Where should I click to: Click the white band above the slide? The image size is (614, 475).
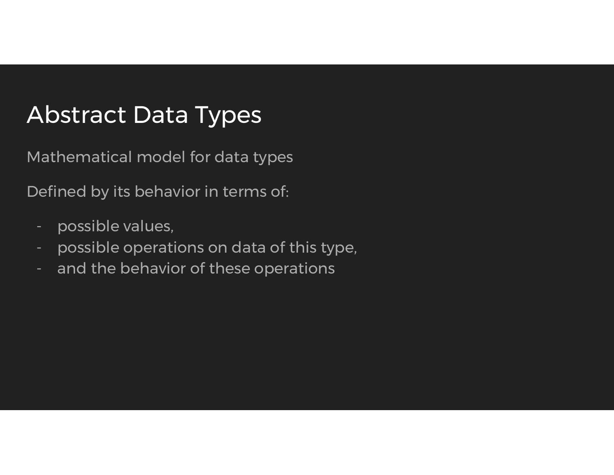pyautogui.click(x=307, y=32)
